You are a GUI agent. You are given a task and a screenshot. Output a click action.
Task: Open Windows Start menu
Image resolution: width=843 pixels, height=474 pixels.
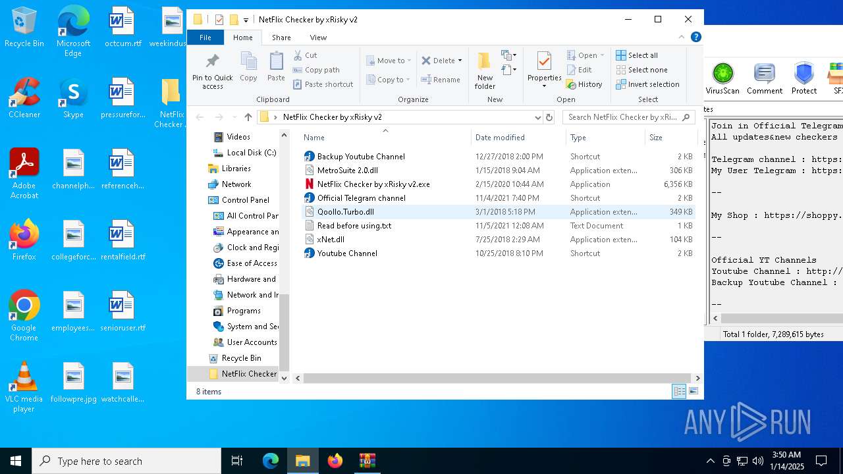(16, 461)
